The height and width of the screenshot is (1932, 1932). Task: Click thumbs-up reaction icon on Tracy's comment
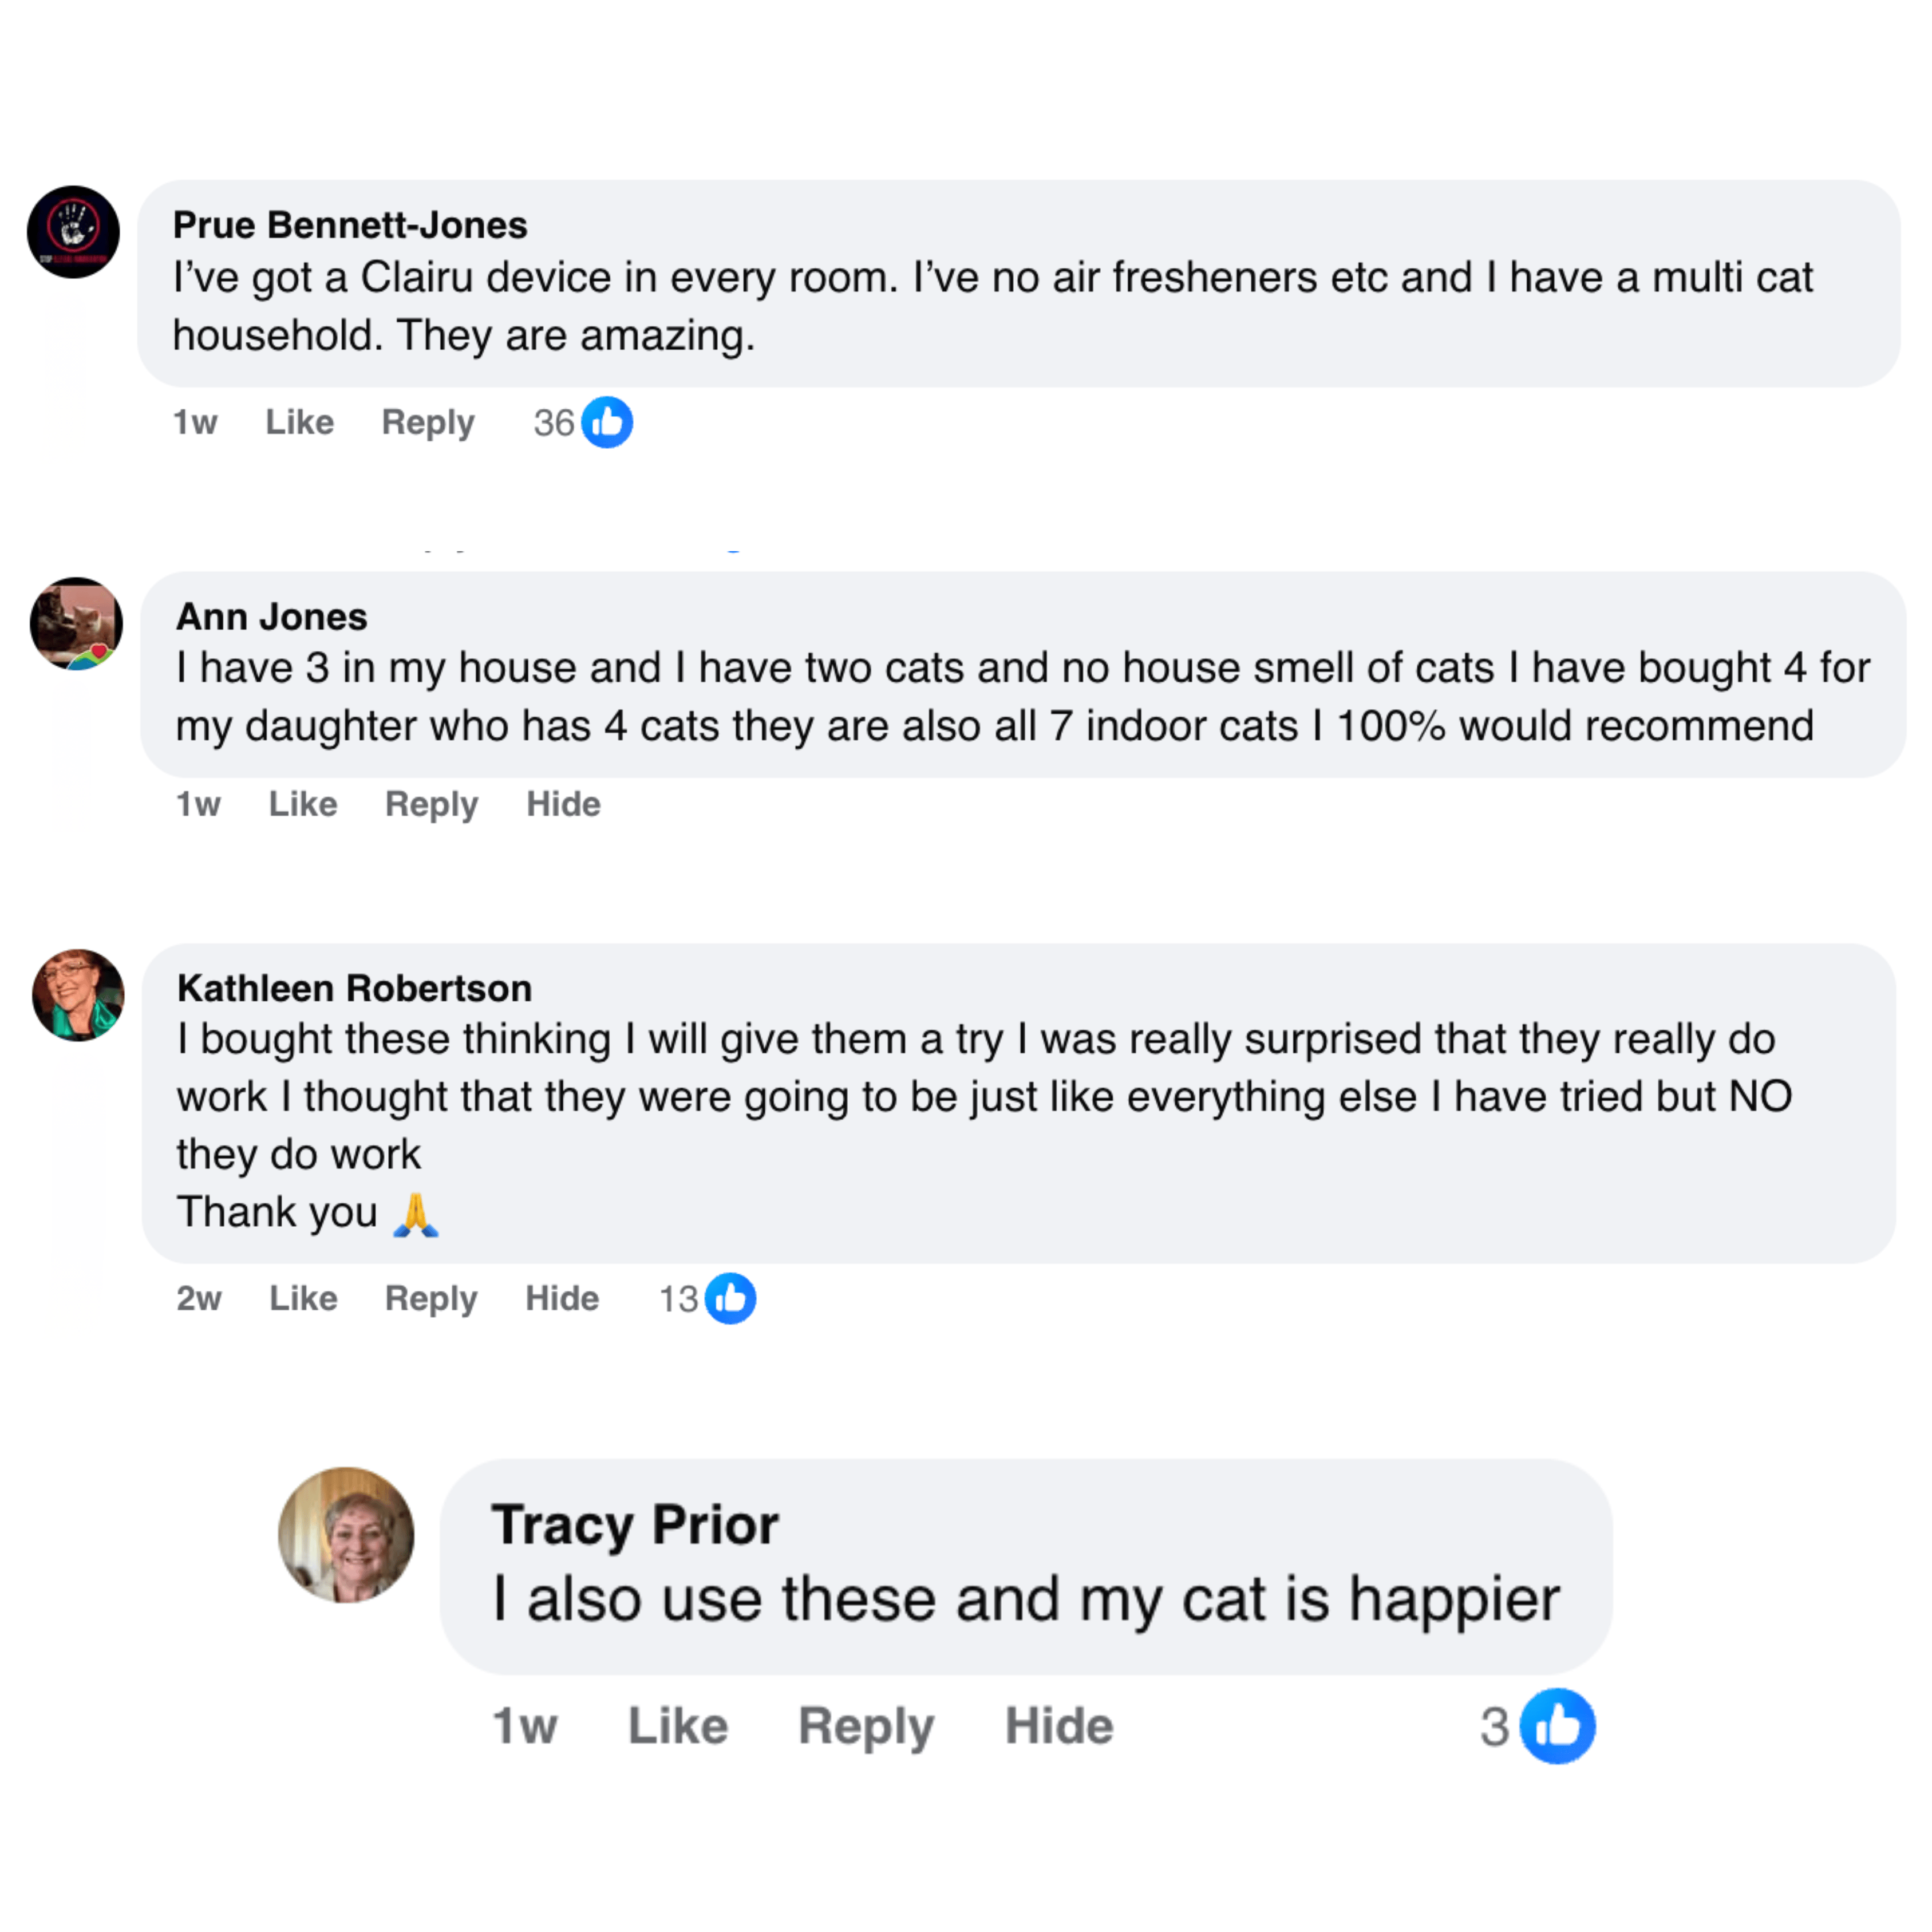pos(1556,1726)
